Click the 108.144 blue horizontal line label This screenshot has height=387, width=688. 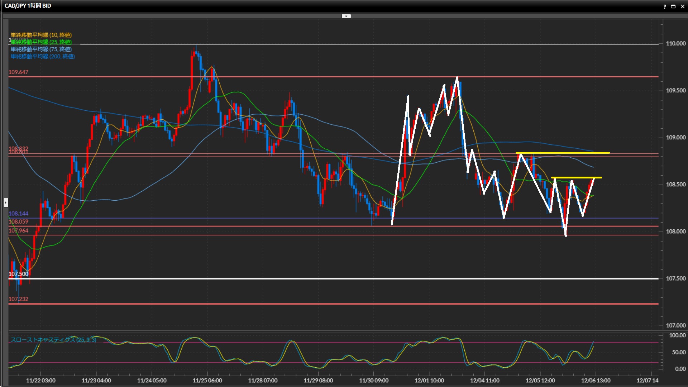(18, 214)
